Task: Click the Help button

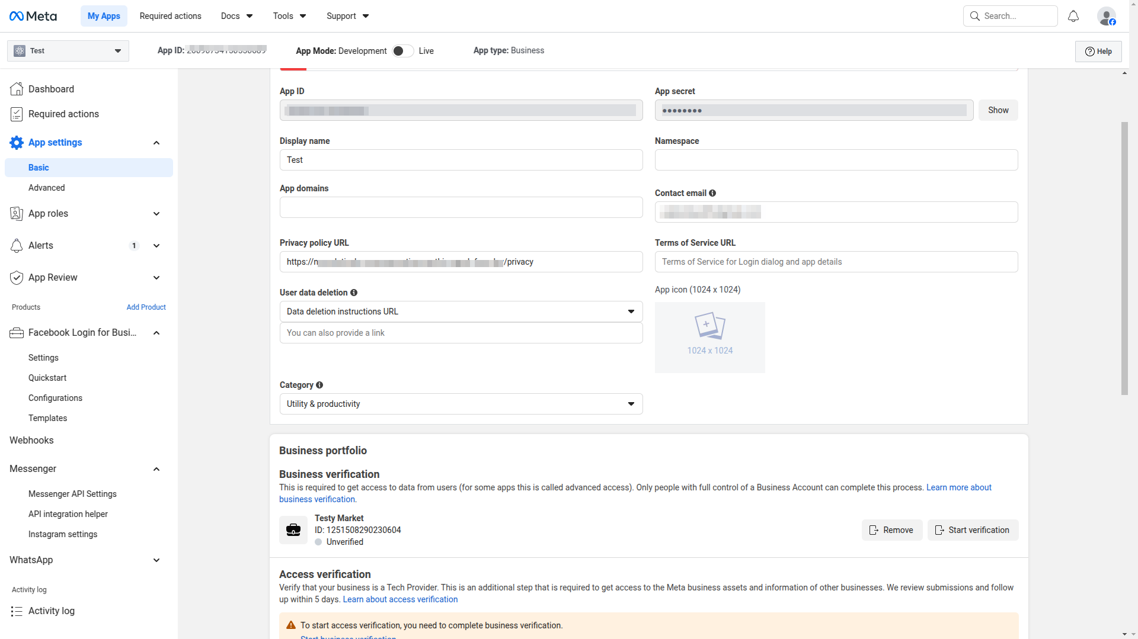Action: (1098, 52)
